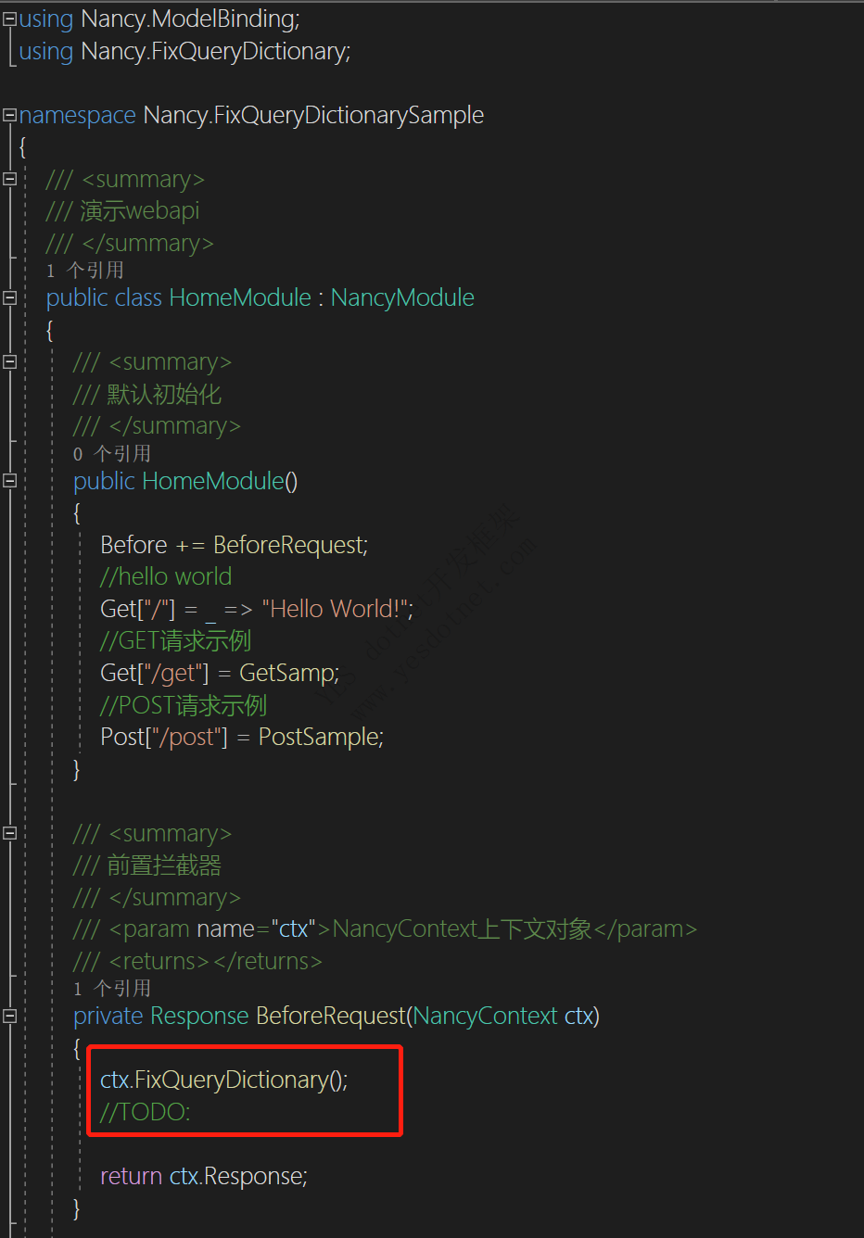The height and width of the screenshot is (1238, 864).
Task: Click the //TODO: comment line
Action: coord(145,1112)
